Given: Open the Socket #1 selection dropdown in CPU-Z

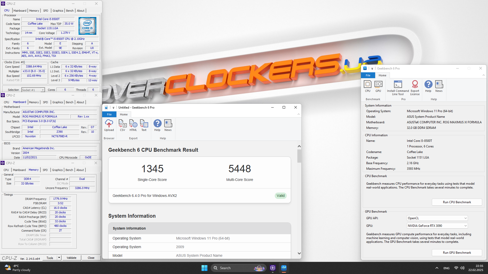Looking at the screenshot, I should [x=33, y=90].
